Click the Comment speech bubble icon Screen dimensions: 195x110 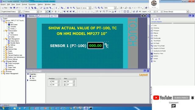[x=174, y=106]
